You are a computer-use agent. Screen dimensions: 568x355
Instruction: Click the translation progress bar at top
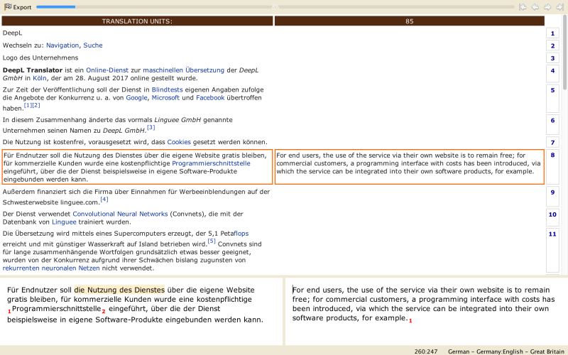tap(275, 7)
